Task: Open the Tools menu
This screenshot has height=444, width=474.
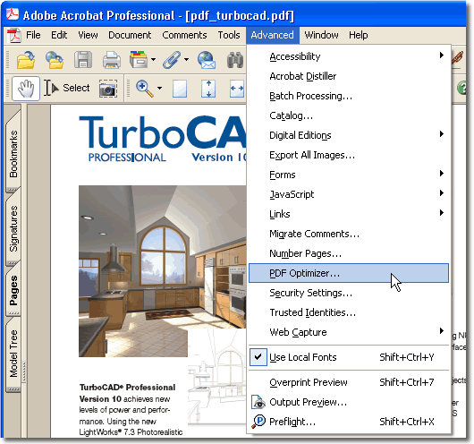Action: (229, 35)
